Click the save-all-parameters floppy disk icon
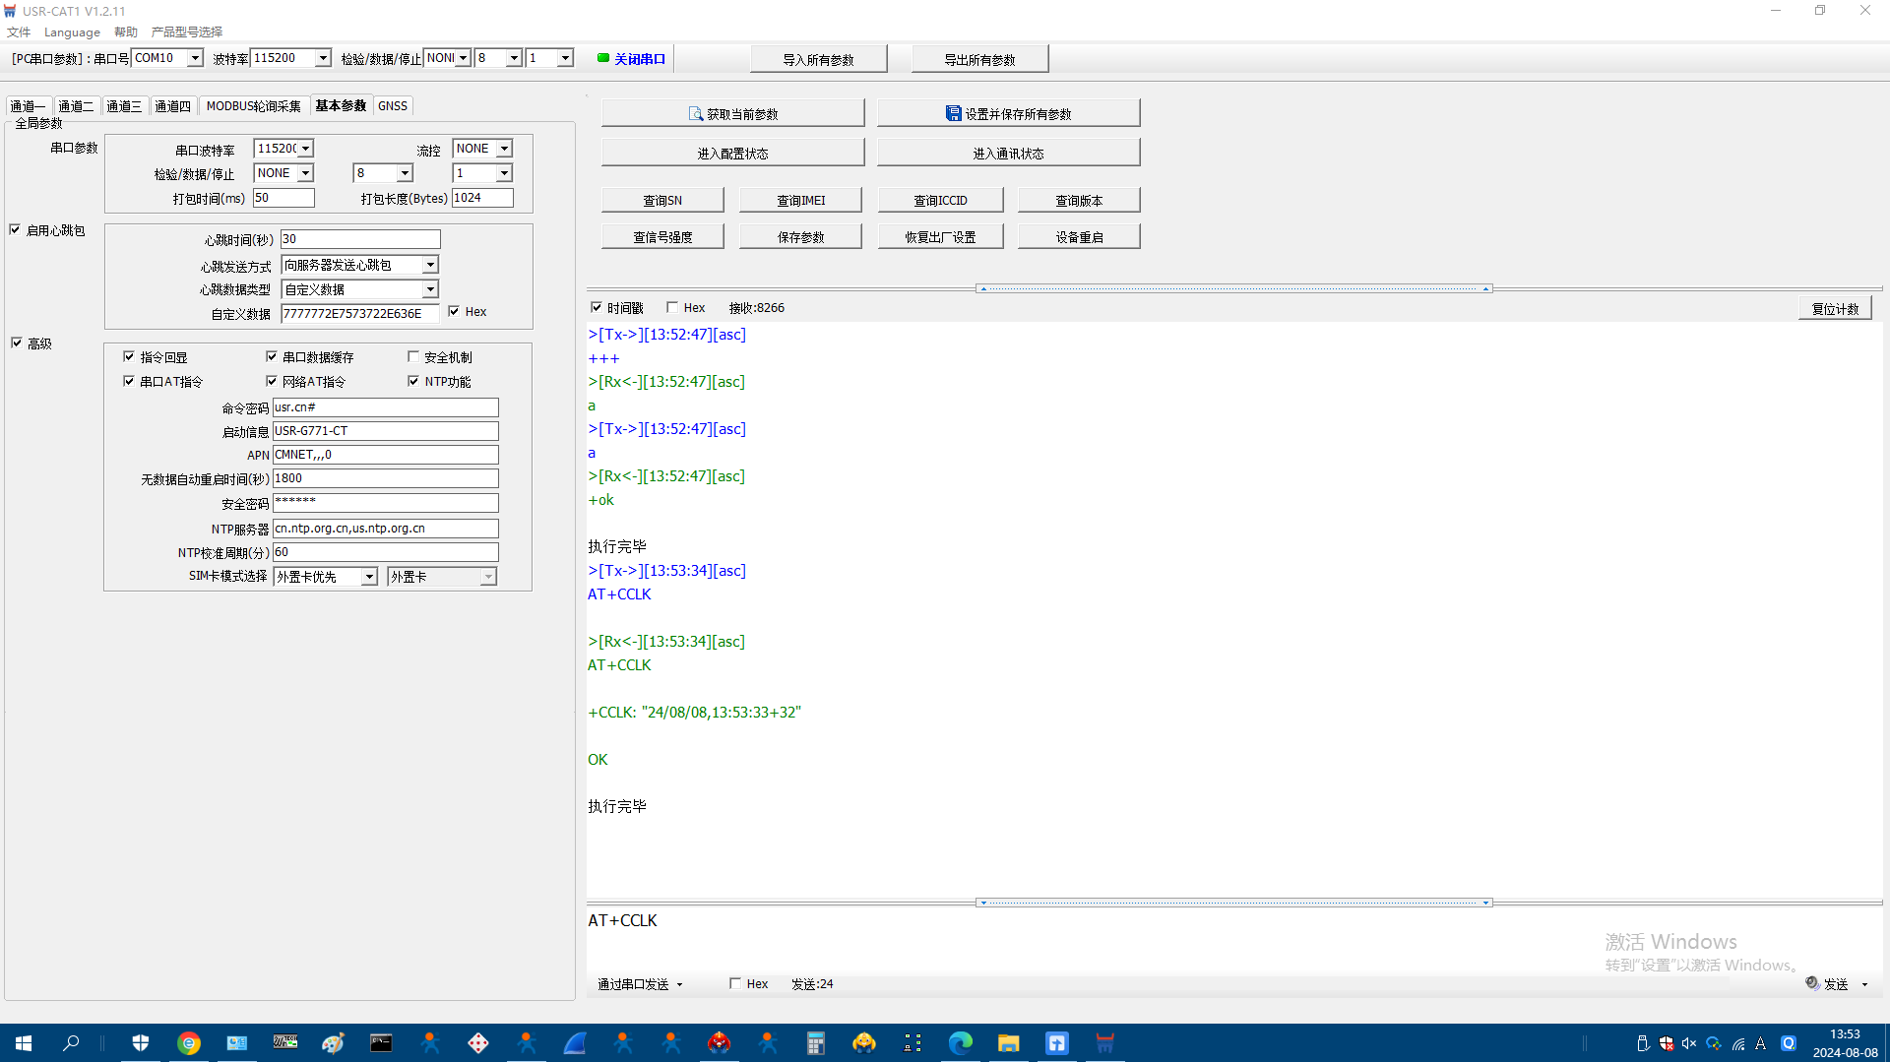Screen dimensions: 1890x1062 pos(953,114)
